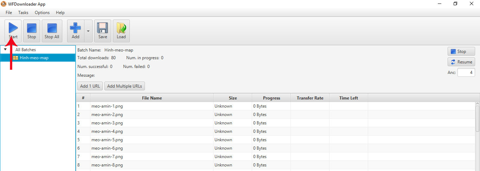
Task: Click the Stop All toolbar icon
Action: (x=52, y=28)
